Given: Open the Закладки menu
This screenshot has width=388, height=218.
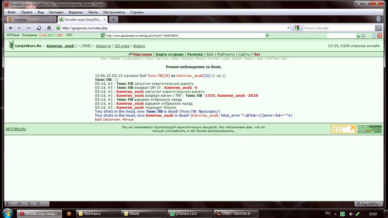Looking at the screenshot, I should tap(56, 12).
